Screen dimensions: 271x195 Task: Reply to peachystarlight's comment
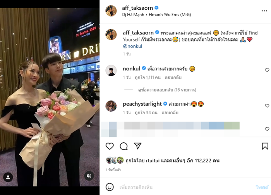(170, 113)
